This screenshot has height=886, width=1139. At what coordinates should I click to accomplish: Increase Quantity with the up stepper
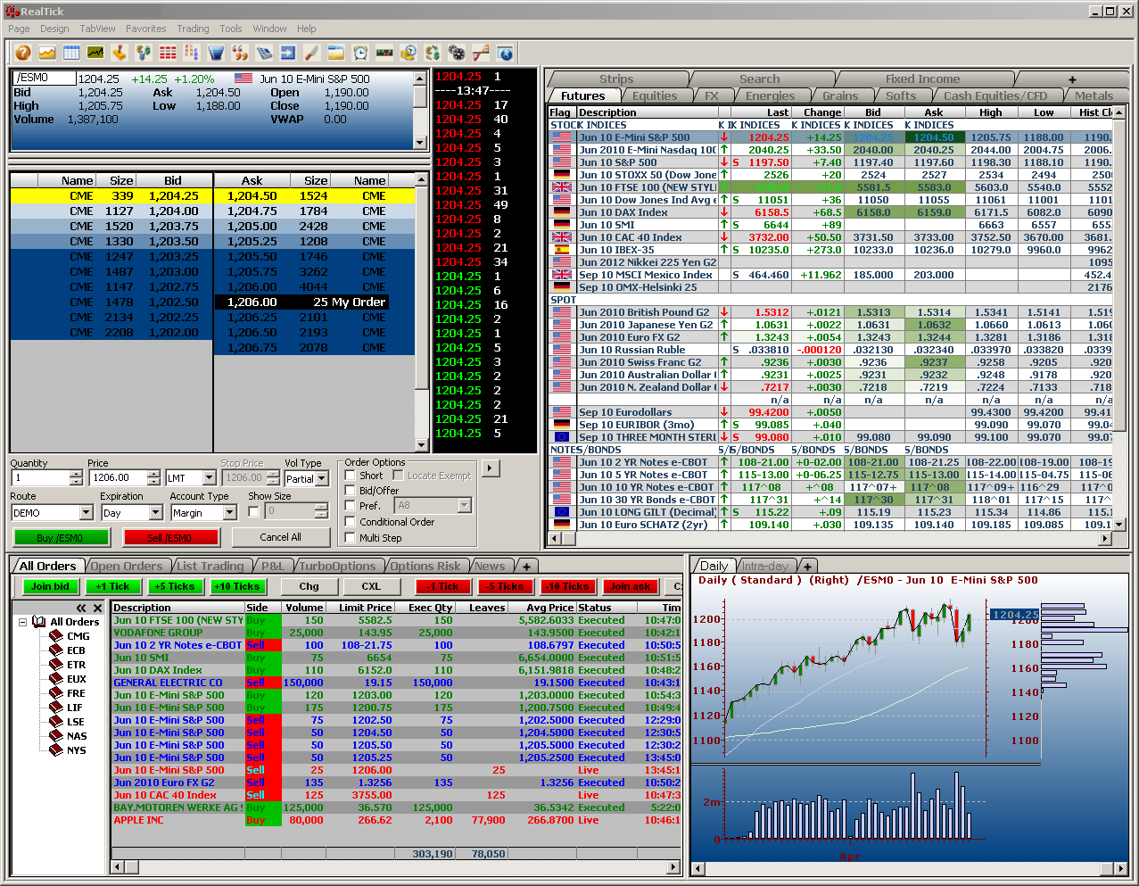(75, 473)
